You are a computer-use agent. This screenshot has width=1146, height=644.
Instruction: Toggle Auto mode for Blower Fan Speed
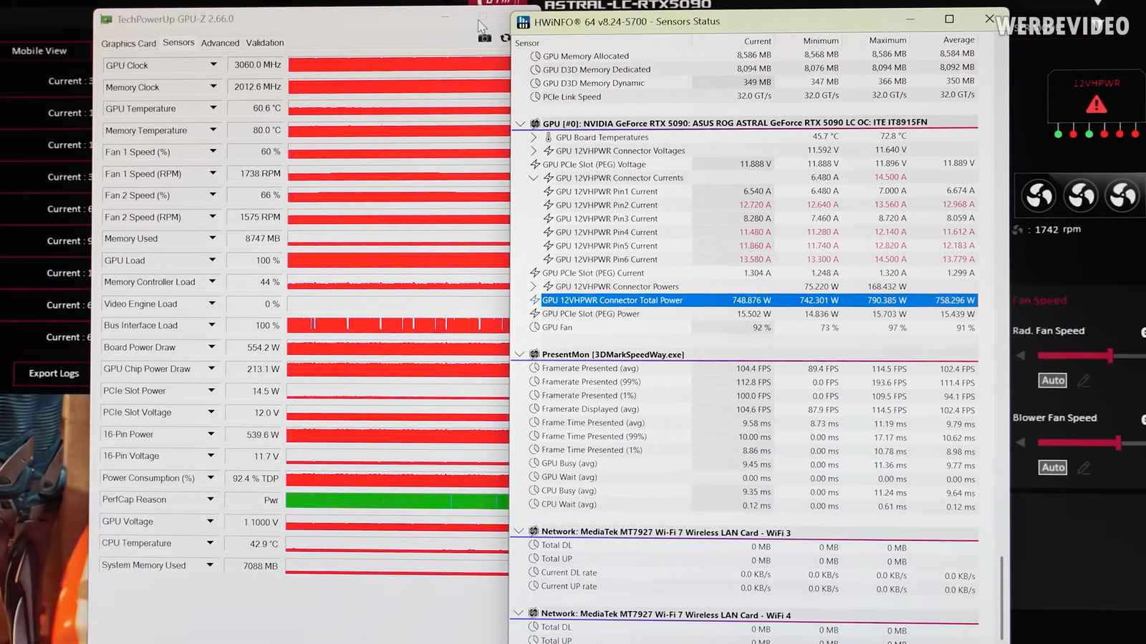pos(1053,468)
